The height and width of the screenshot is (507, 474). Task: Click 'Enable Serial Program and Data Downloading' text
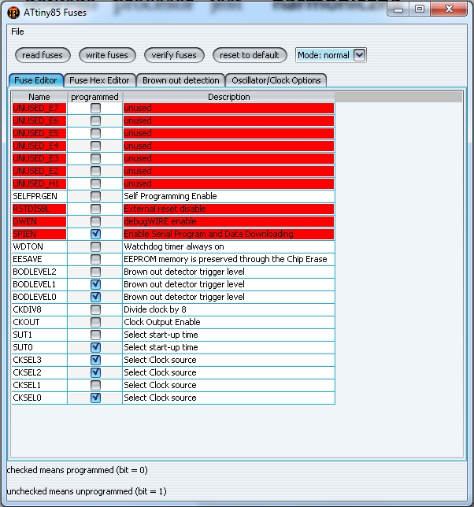coord(209,234)
